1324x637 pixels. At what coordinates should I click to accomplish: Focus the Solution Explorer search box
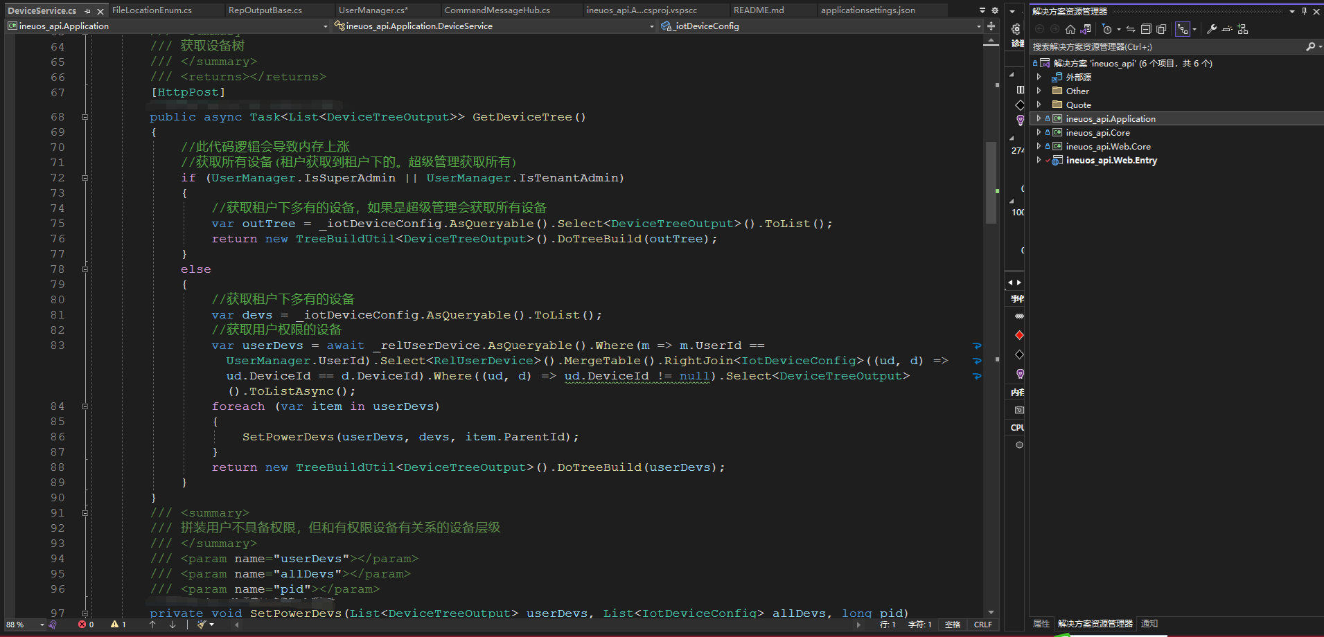[x=1167, y=46]
